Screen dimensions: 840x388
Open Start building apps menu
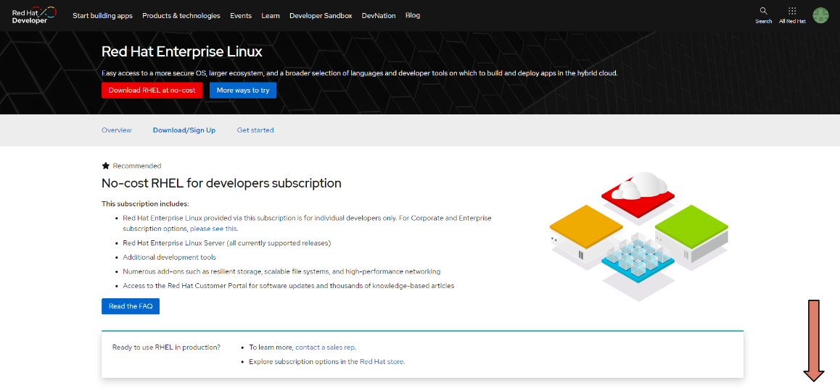pyautogui.click(x=102, y=15)
